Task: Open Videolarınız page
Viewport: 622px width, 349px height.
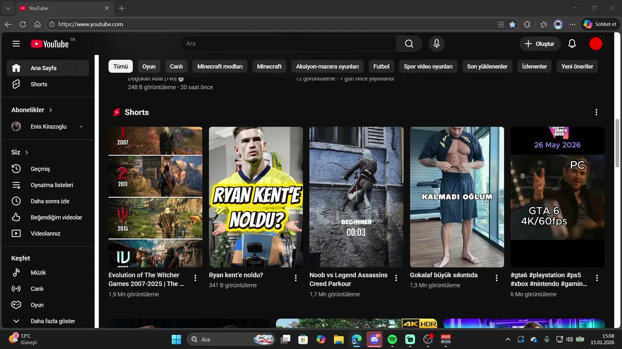Action: pos(48,233)
